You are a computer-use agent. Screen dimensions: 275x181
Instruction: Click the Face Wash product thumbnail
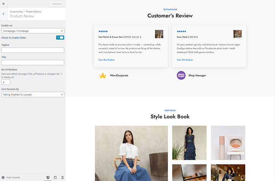click(237, 34)
